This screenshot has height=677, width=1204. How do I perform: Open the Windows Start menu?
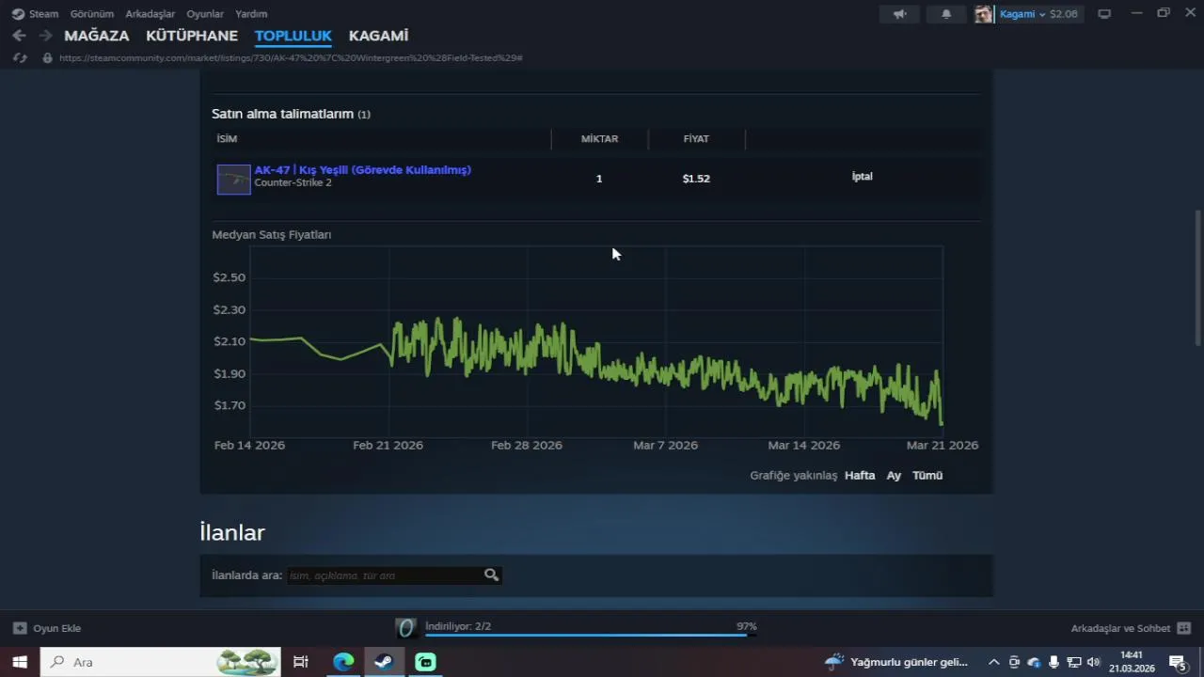20,662
